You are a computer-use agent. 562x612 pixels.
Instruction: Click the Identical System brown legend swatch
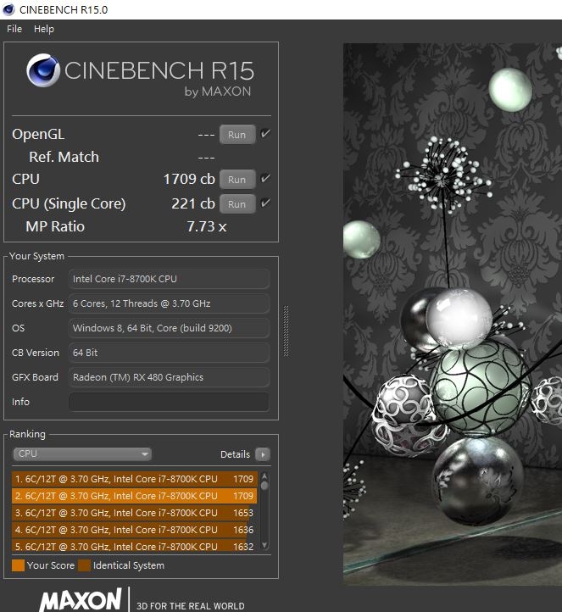pos(84,565)
